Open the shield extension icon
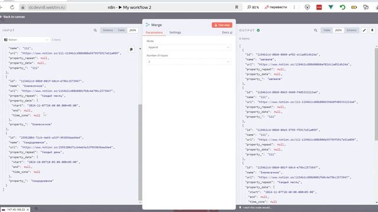Screen dimensions: 378x212 (x=307, y=8)
